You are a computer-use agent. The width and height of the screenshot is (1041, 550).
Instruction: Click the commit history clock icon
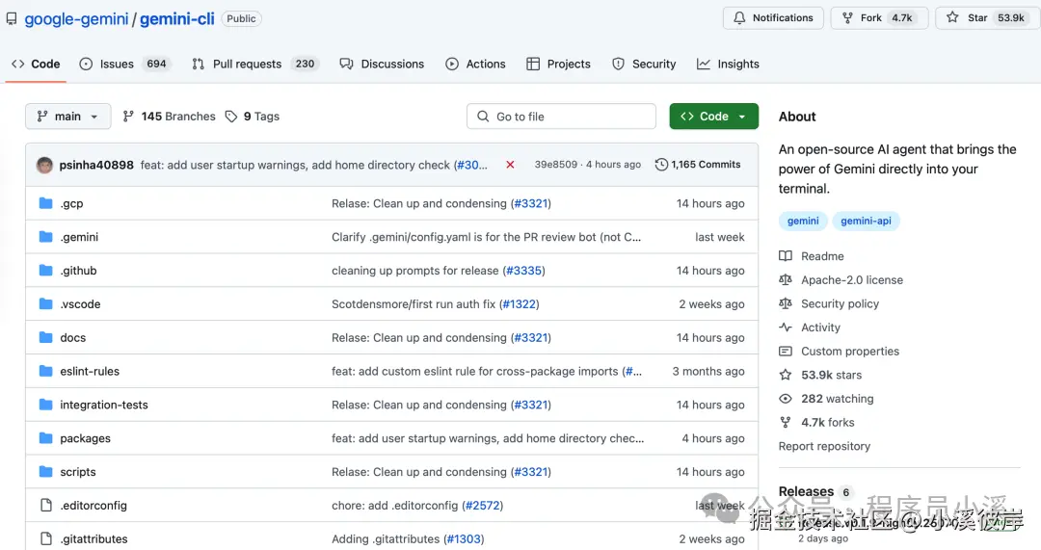661,165
